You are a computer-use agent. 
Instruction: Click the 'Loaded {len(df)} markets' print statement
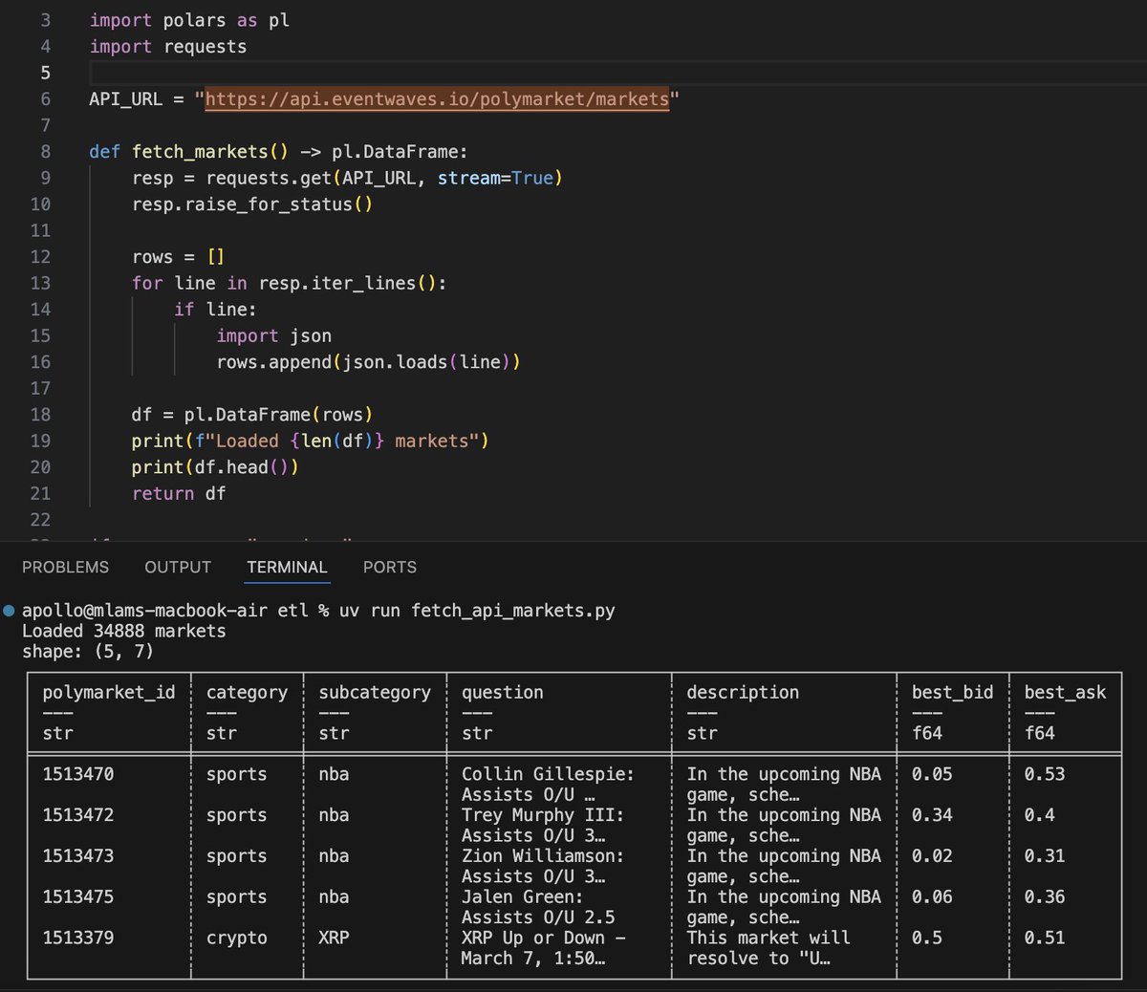pyautogui.click(x=311, y=441)
